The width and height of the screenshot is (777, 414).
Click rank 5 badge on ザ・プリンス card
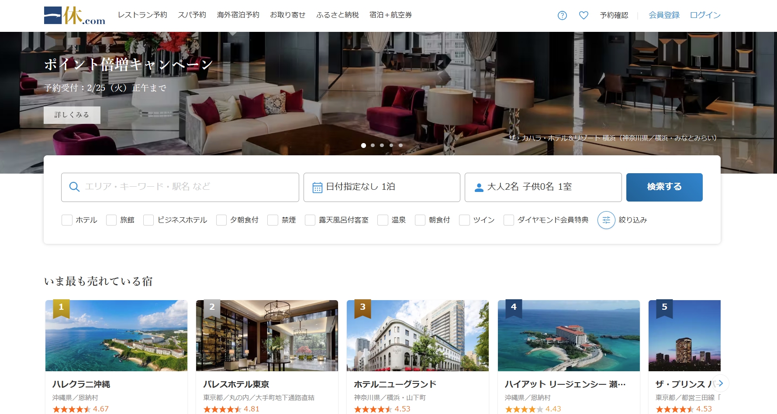pos(664,308)
